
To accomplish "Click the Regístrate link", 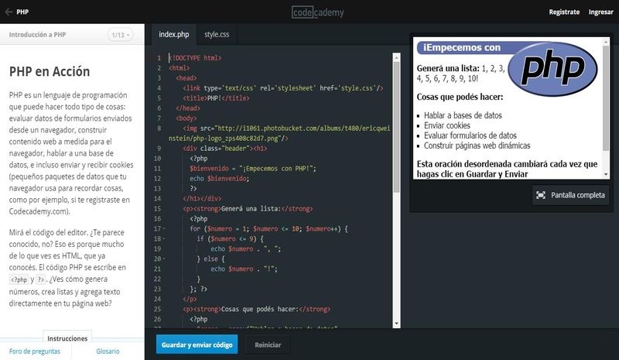I will (564, 12).
